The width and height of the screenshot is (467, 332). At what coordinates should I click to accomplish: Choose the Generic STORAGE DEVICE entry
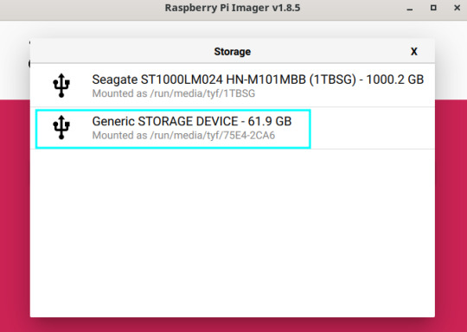pyautogui.click(x=173, y=129)
